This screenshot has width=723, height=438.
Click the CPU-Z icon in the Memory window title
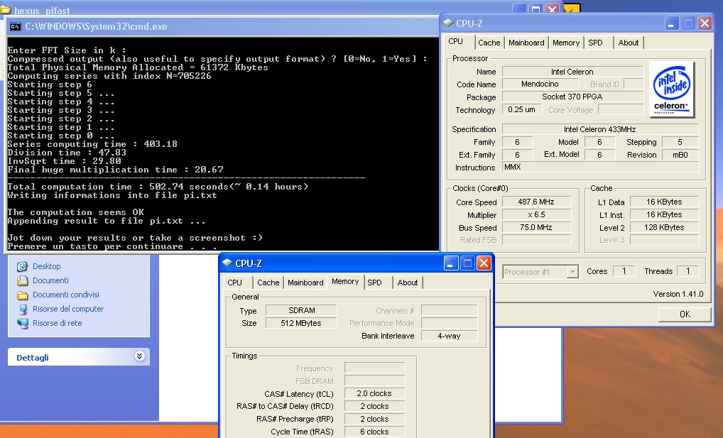coord(227,263)
